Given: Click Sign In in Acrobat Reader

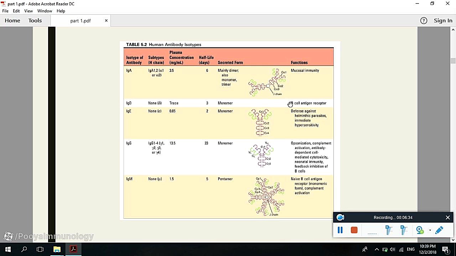Looking at the screenshot, I should point(443,21).
